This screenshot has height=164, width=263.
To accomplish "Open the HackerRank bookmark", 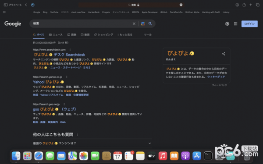I will [94, 12].
